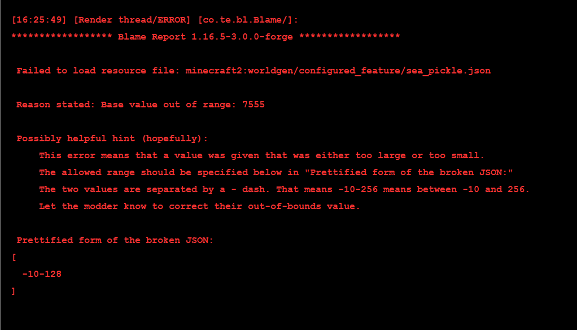This screenshot has height=330, width=577.
Task: Click the quoted "Prettified form of the broken JSON:" text
Action: click(408, 172)
